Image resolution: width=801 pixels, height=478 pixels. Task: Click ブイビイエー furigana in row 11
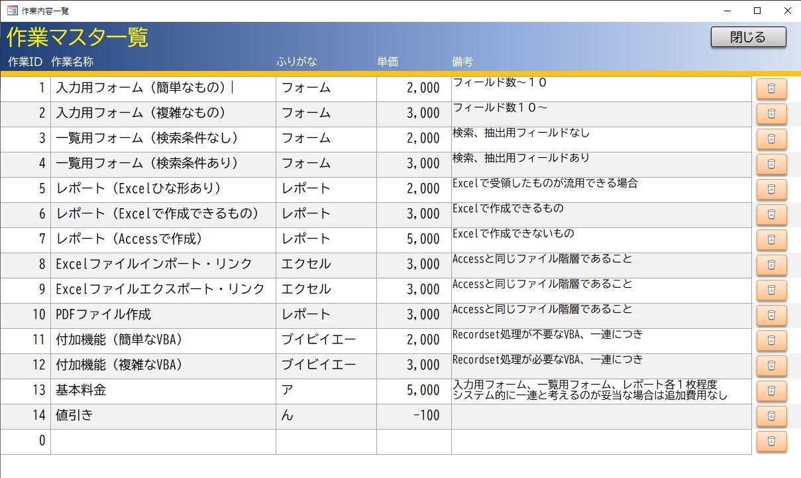(326, 341)
